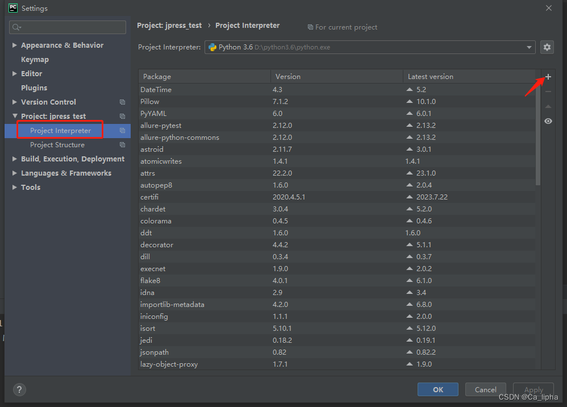The image size is (567, 407).
Task: Click upgrade arrow in isort row
Action: 409,328
